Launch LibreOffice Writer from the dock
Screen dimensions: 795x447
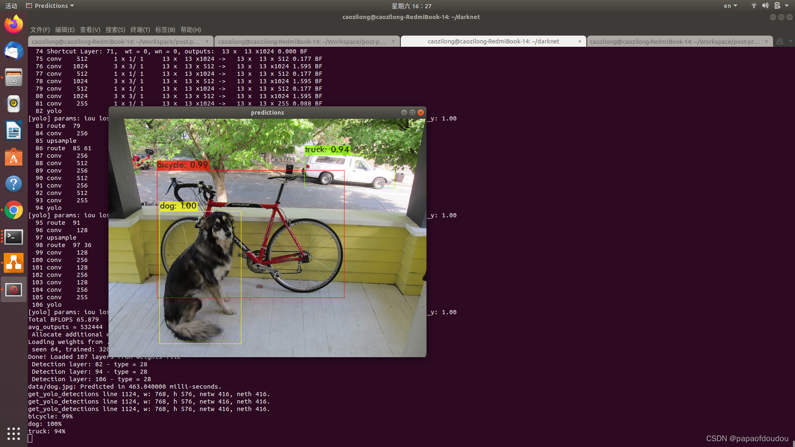(14, 131)
